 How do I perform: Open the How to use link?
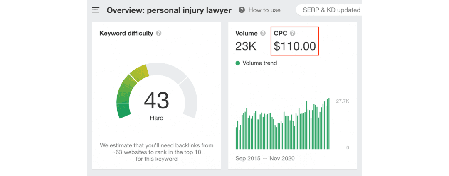pyautogui.click(x=264, y=10)
